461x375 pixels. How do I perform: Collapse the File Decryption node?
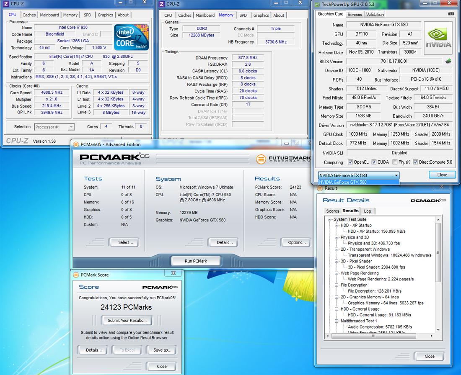[x=337, y=285]
